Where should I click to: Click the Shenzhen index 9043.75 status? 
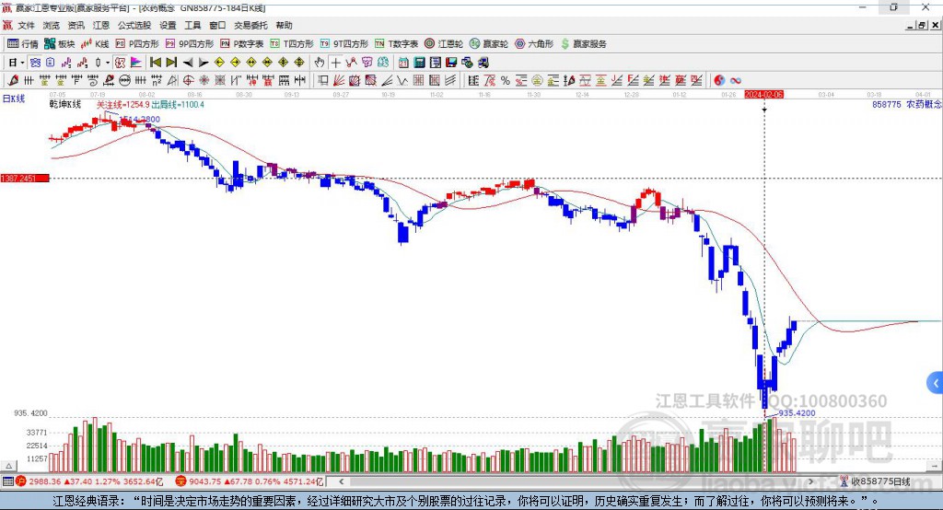pos(250,481)
